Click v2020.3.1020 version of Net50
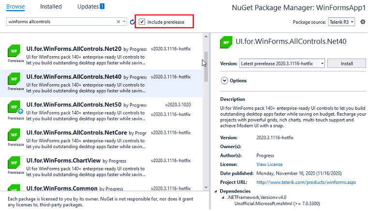 [x=178, y=105]
